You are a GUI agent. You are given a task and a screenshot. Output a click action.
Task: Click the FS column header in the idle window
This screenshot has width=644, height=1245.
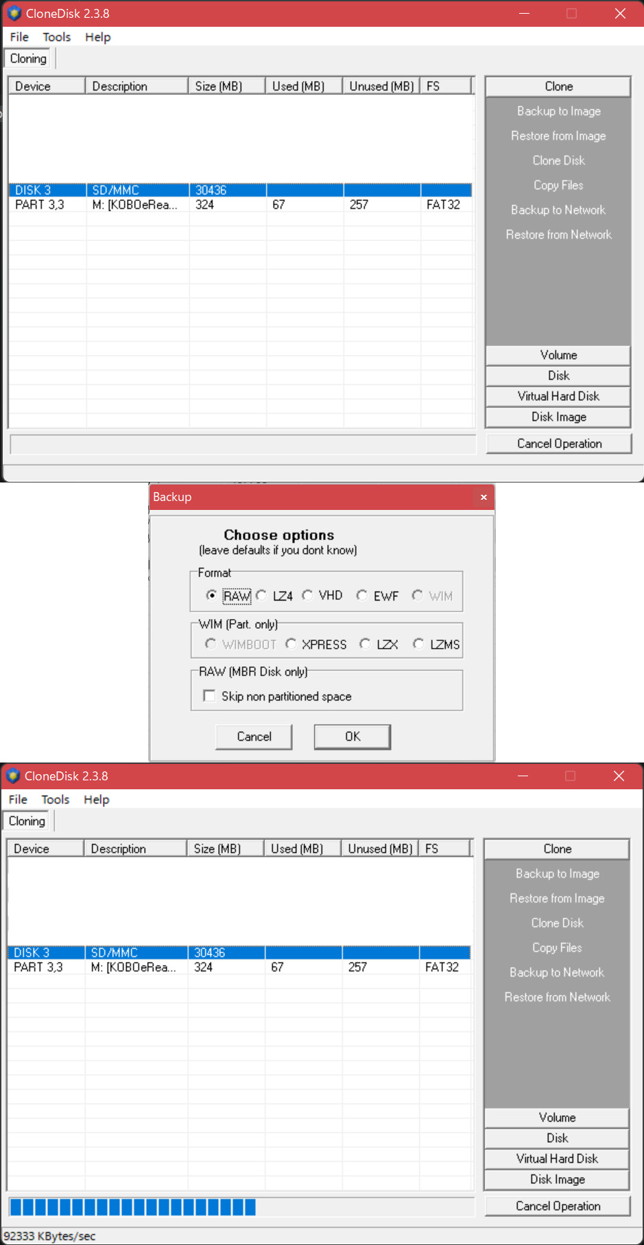[x=446, y=86]
